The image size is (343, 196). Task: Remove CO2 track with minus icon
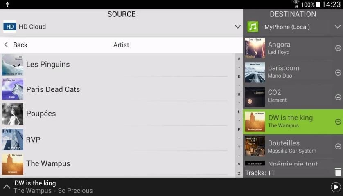click(x=338, y=97)
